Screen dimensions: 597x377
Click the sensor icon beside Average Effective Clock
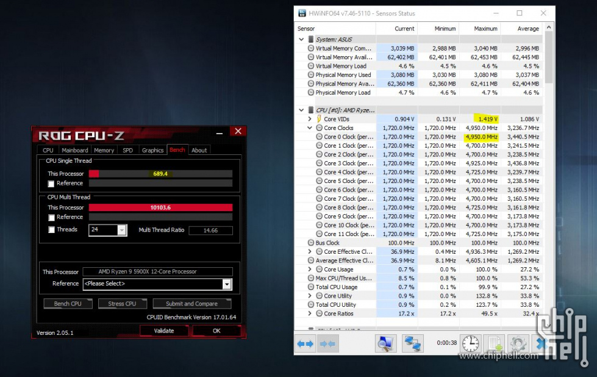pyautogui.click(x=310, y=260)
